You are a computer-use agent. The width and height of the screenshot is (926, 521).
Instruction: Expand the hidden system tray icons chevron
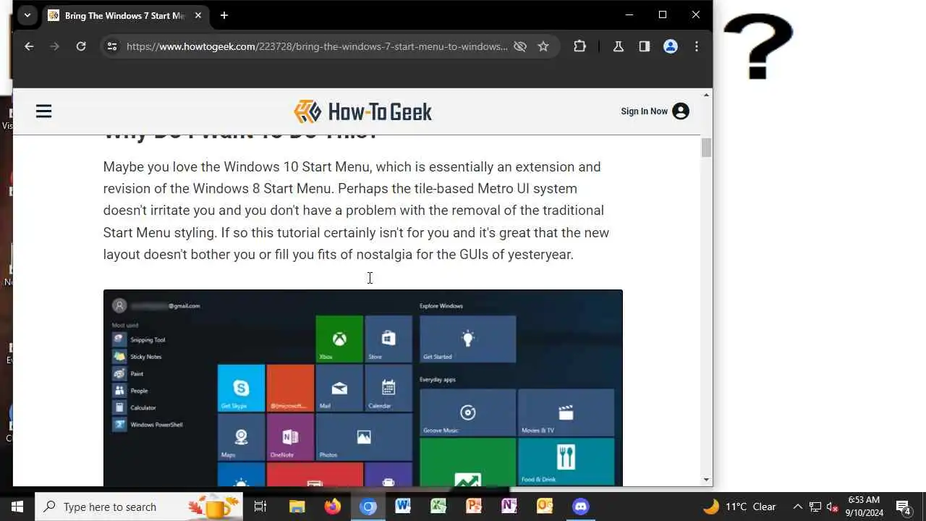tap(797, 507)
